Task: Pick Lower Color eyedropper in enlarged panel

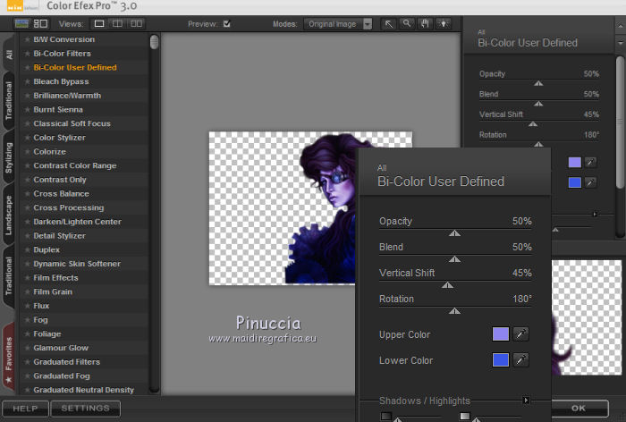Action: click(520, 359)
